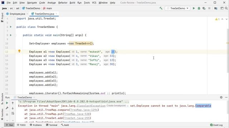Click the Build project hammer icon
Image resolution: width=229 pixels, height=128 pixels.
pos(161,8)
